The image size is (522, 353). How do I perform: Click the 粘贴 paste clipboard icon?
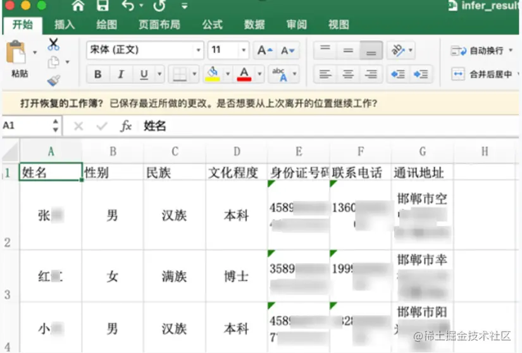click(16, 52)
